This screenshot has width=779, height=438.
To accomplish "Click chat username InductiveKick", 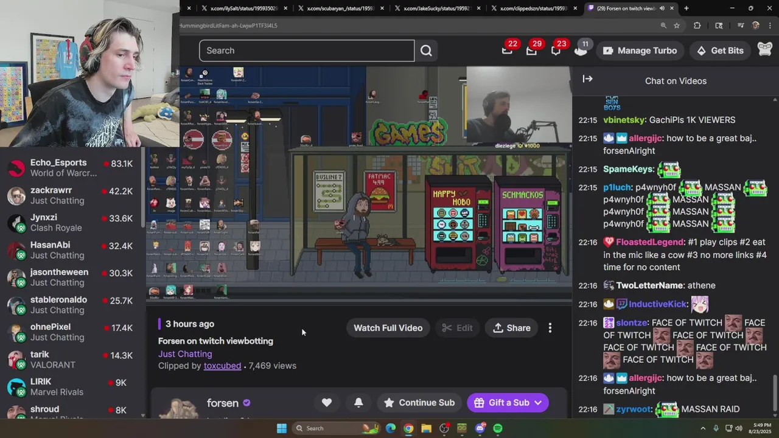I will [658, 304].
